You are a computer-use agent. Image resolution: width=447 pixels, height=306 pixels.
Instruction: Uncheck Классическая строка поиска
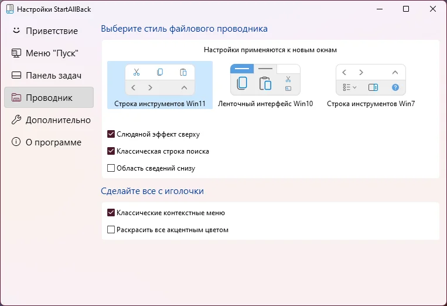(111, 151)
